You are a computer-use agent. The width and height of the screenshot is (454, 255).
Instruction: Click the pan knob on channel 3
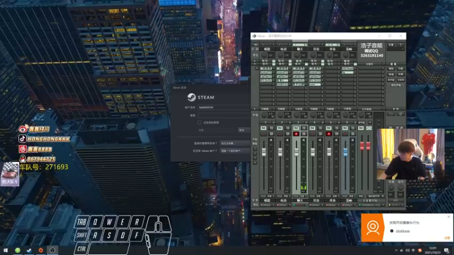tap(297, 116)
